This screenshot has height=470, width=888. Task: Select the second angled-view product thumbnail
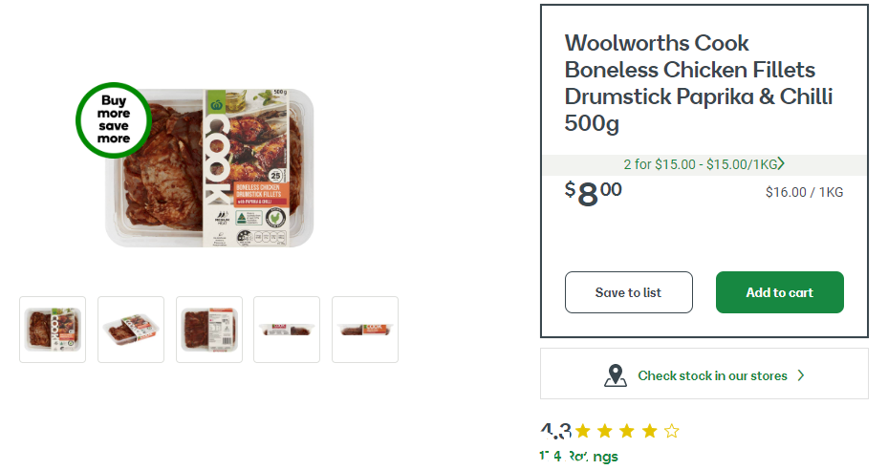[131, 330]
